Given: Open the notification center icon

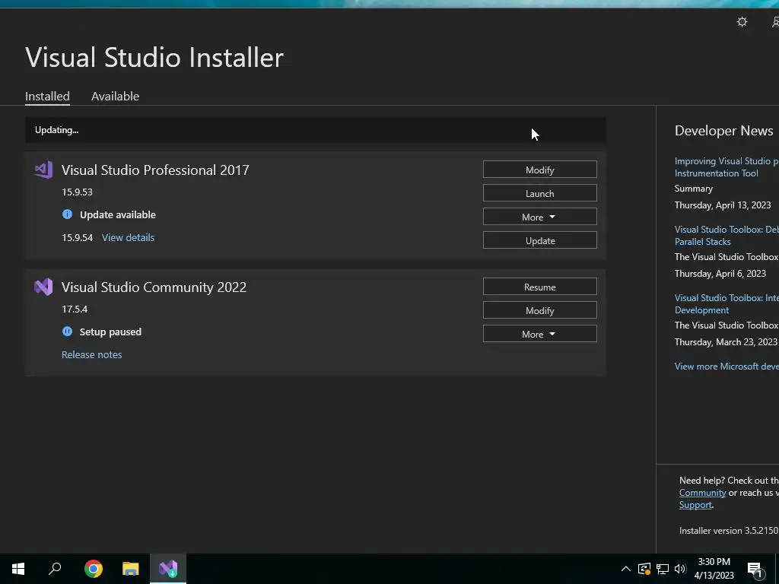Looking at the screenshot, I should pyautogui.click(x=755, y=570).
